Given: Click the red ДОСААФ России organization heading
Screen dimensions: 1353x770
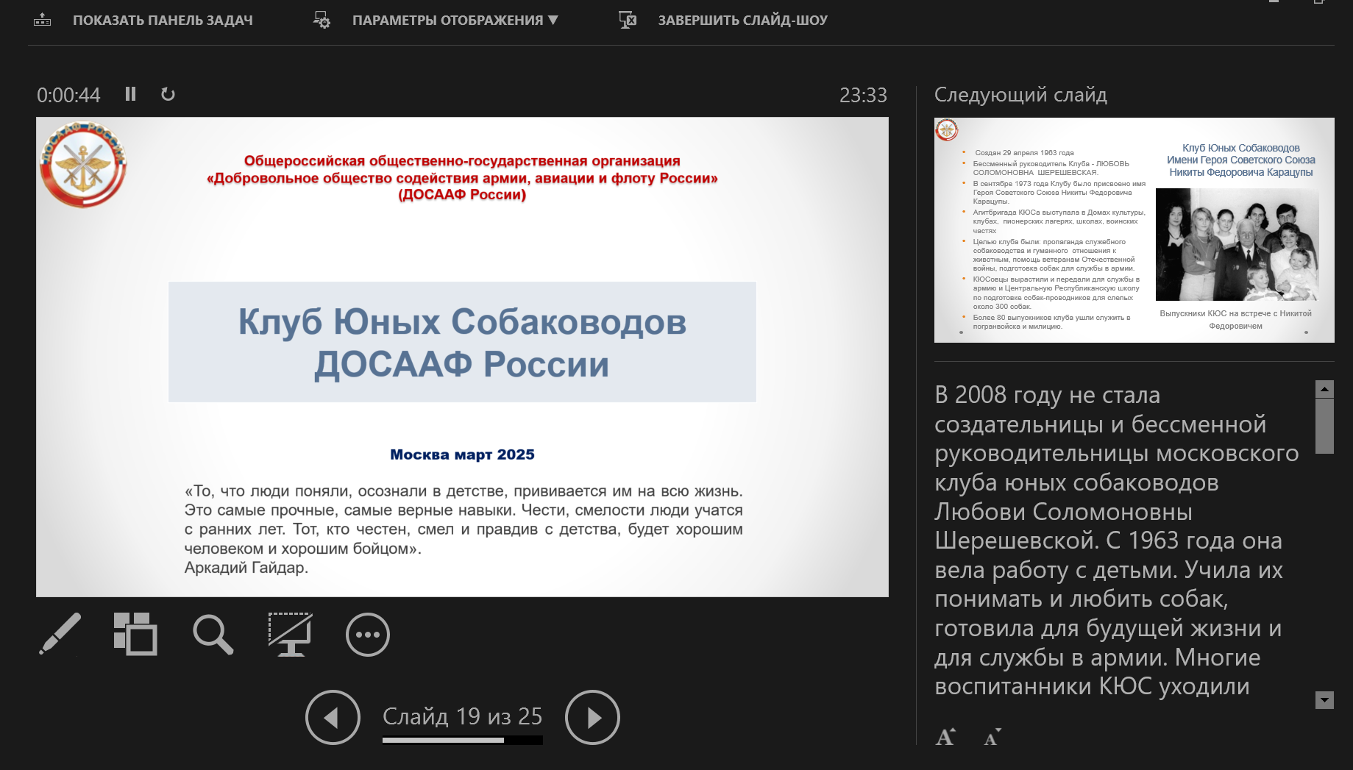Looking at the screenshot, I should (462, 178).
